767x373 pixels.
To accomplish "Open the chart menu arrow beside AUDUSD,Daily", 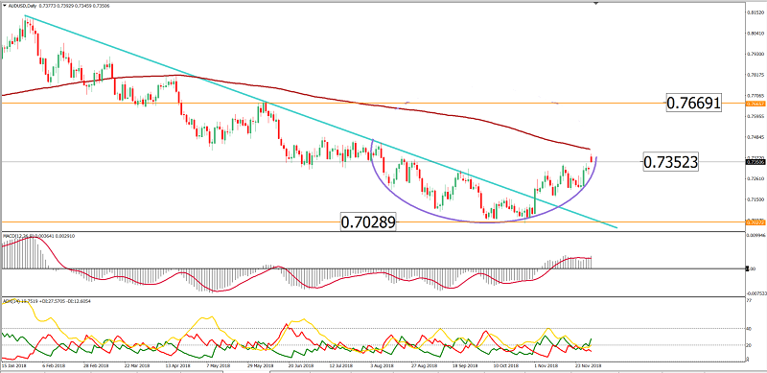I will click(4, 5).
